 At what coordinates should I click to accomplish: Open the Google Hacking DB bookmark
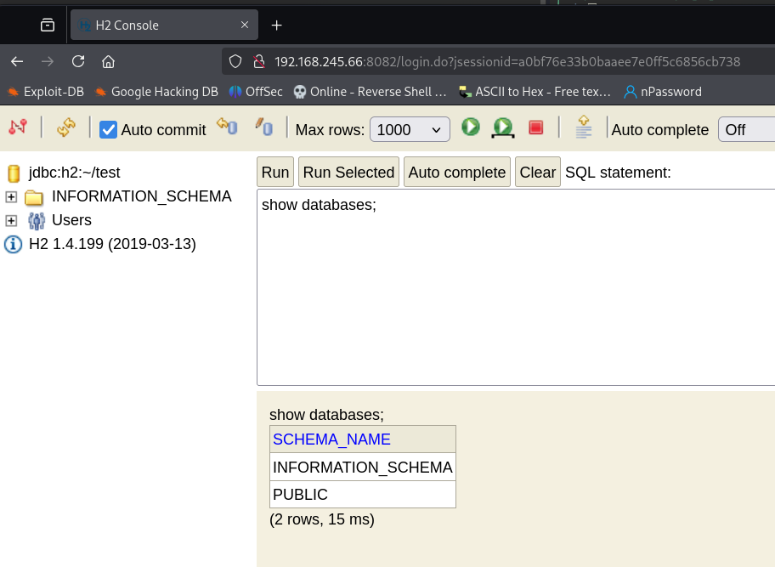pyautogui.click(x=156, y=92)
